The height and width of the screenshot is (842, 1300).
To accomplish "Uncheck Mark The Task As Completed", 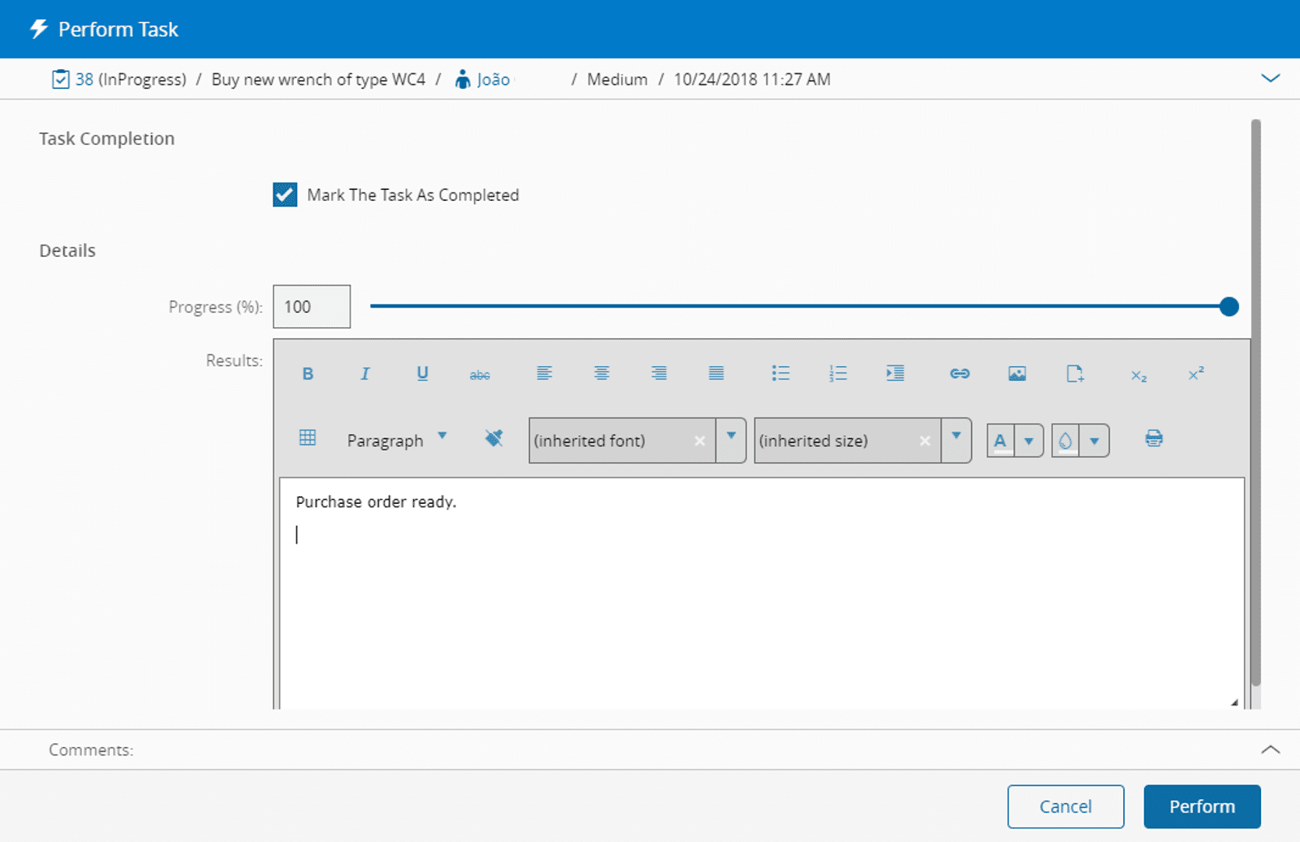I will point(285,195).
